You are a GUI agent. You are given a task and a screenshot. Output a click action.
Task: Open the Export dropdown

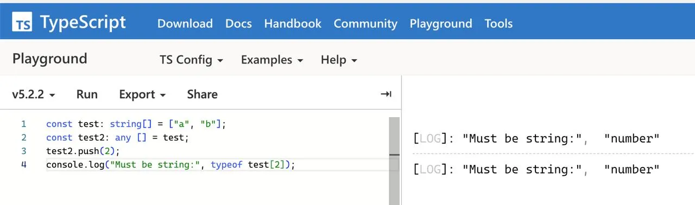(x=142, y=94)
